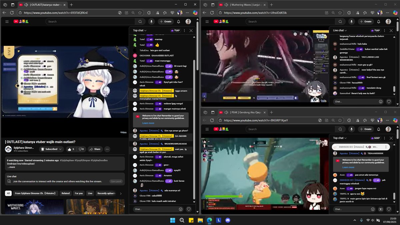Show hidden system tray icons chevron
400x225 pixels.
[x=354, y=220]
